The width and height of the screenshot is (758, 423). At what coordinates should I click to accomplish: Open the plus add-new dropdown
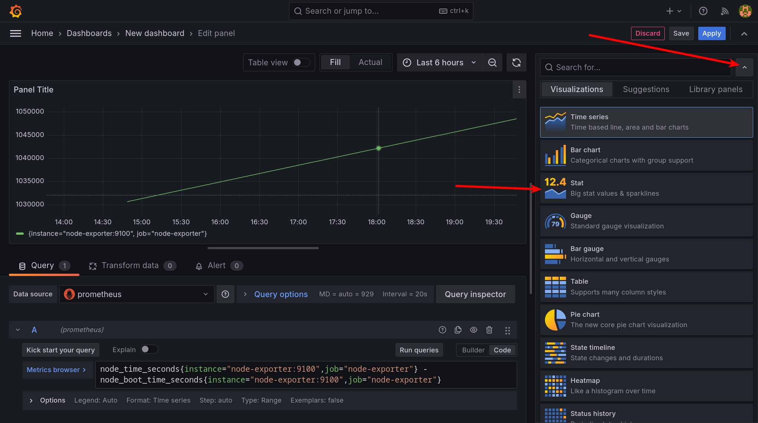(674, 11)
